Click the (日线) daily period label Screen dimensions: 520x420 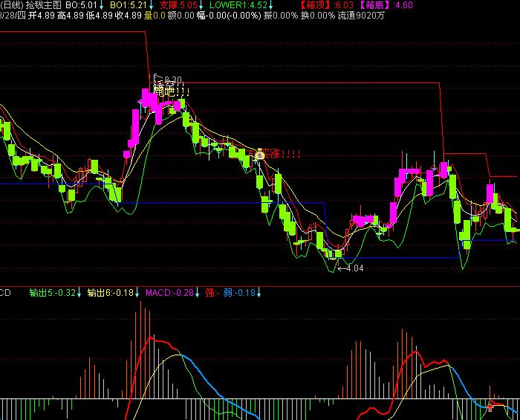pos(10,5)
